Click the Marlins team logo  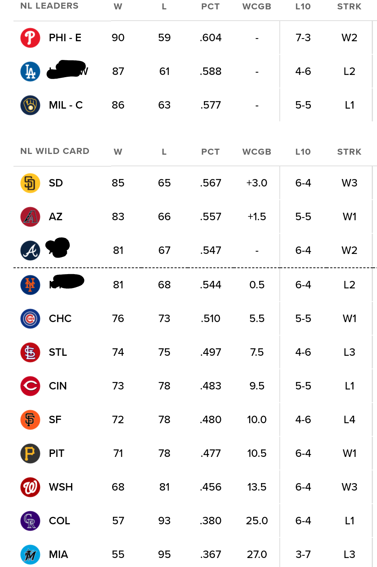point(30,555)
